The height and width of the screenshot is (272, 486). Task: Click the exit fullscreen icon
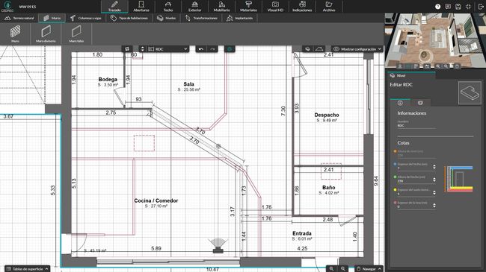[x=468, y=7]
